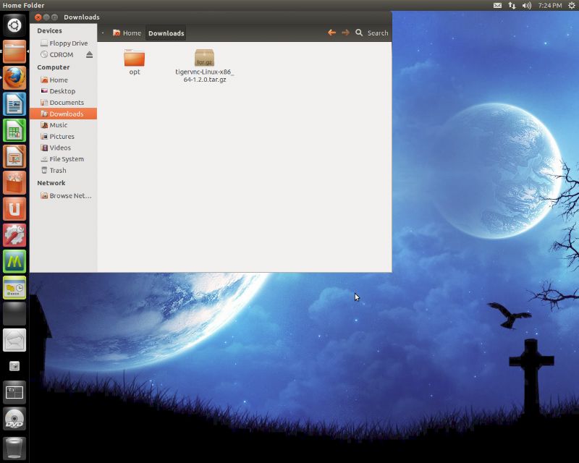Open the 7:24 PM clock menu

tap(549, 5)
